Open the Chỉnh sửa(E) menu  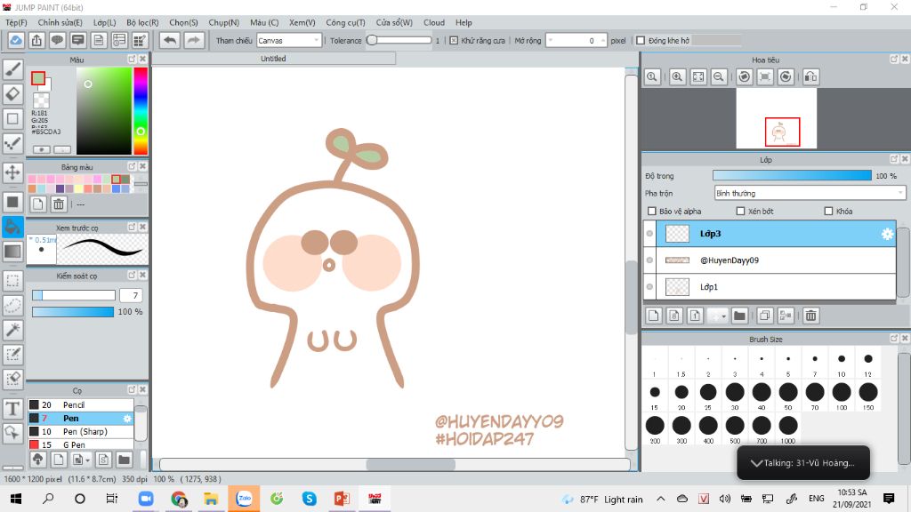point(60,22)
